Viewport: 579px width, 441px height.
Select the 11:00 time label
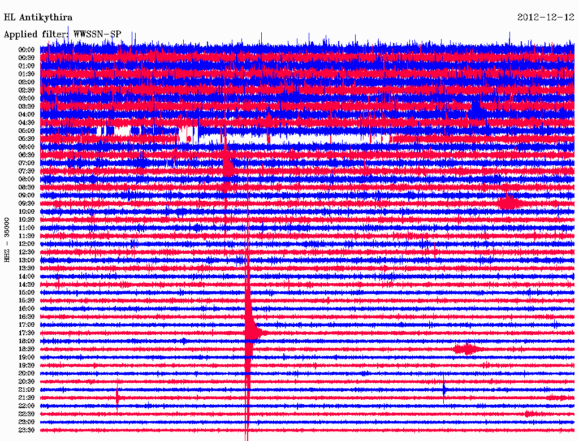click(27, 228)
